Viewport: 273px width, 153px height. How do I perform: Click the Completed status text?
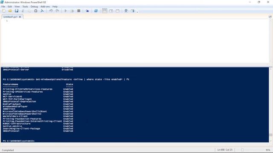[8, 150]
